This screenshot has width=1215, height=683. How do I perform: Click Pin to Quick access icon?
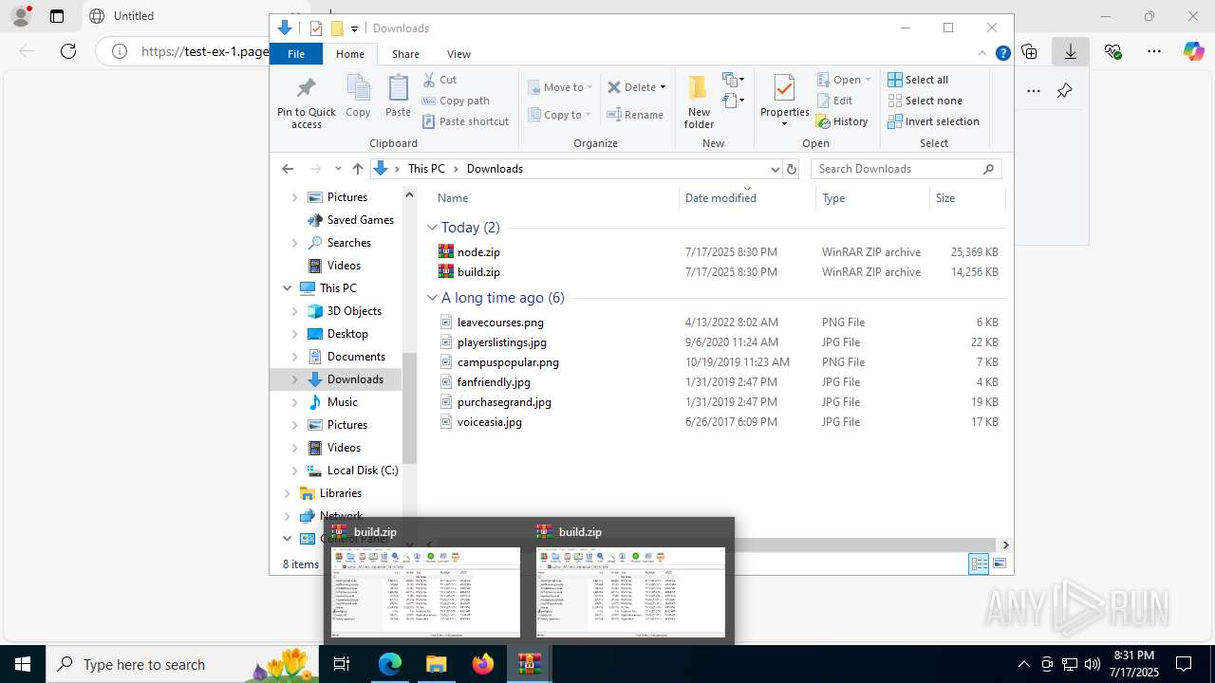pyautogui.click(x=306, y=89)
